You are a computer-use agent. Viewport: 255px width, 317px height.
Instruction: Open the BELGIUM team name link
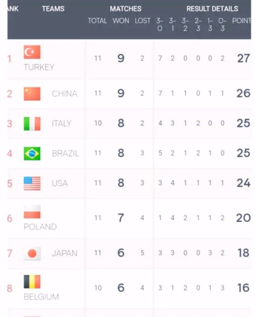click(x=41, y=297)
